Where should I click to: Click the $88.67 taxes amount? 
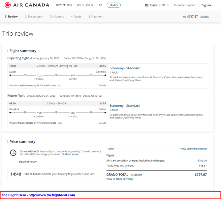tap(203, 166)
